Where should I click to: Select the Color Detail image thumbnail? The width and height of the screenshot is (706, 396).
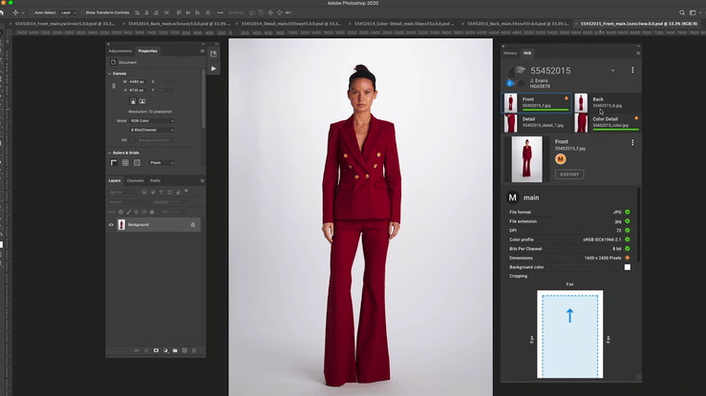[x=581, y=122]
